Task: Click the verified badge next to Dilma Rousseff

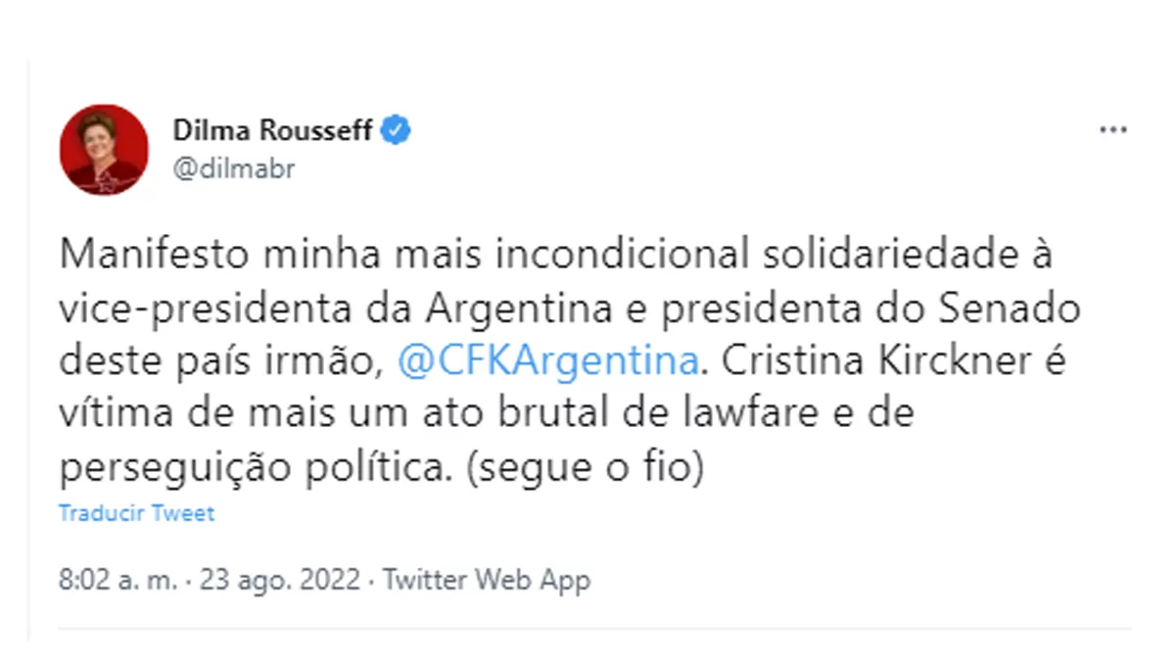Action: click(x=398, y=127)
